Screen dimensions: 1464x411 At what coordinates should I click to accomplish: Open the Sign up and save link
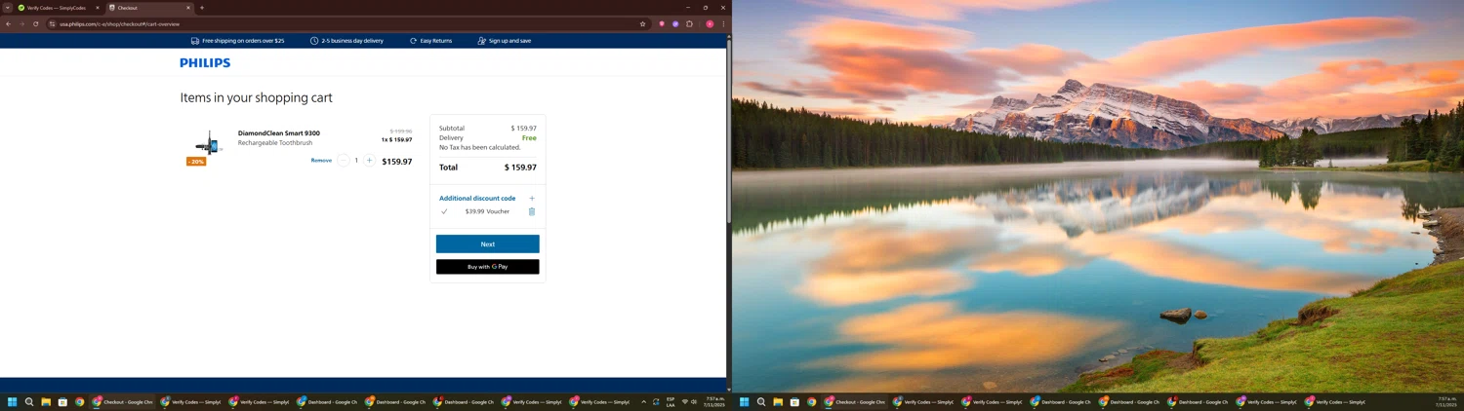click(x=505, y=41)
